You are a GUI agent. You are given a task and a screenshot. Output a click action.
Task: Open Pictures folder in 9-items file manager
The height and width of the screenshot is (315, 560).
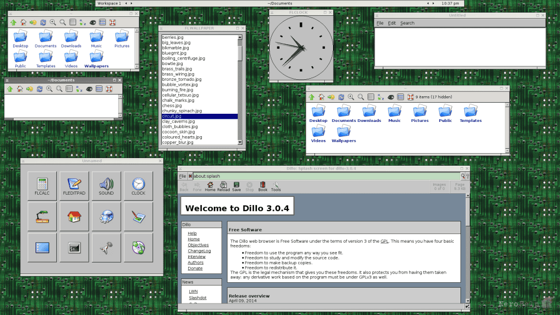[419, 114]
